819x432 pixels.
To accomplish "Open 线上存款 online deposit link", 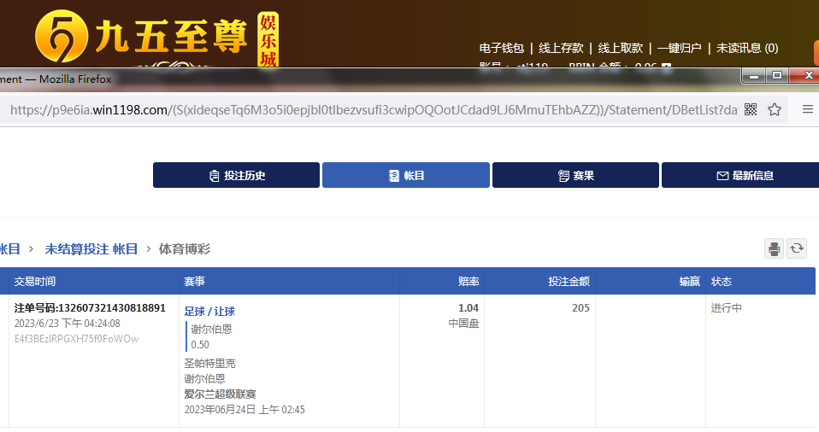I will [561, 48].
